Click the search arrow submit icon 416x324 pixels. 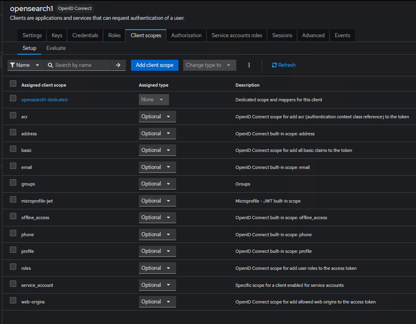tap(118, 65)
